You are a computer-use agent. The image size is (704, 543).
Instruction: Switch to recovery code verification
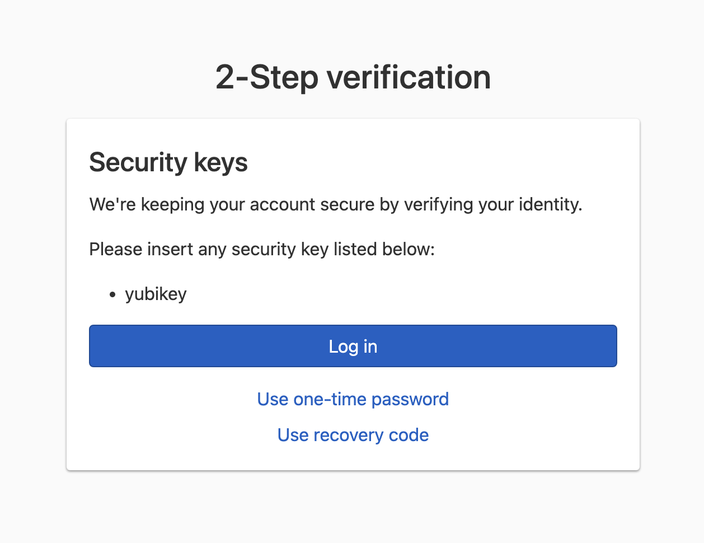coord(353,435)
